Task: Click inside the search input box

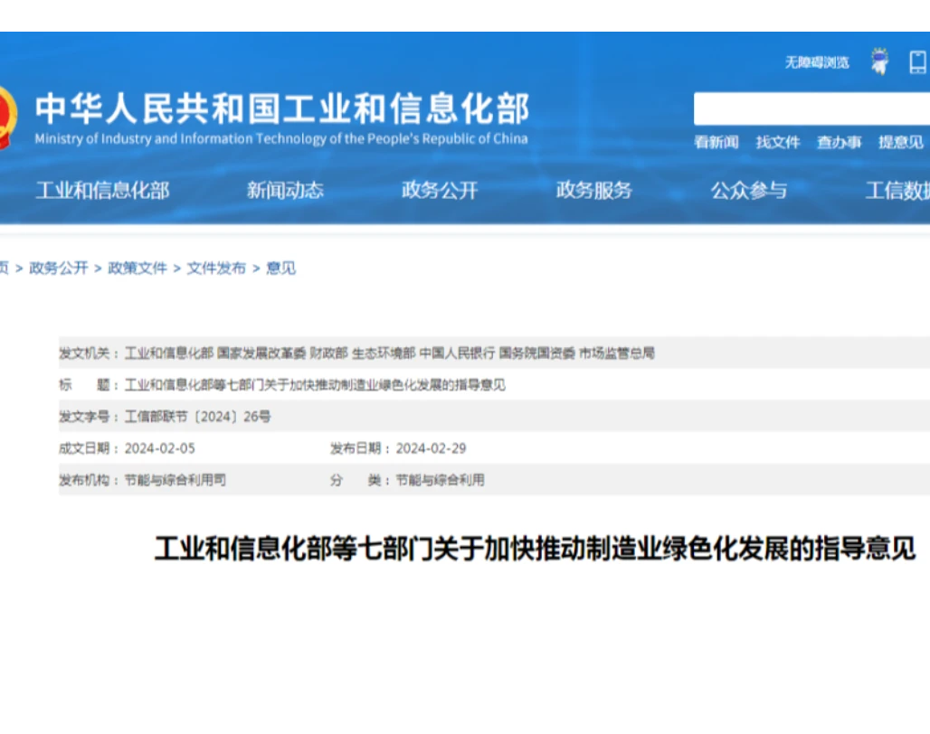Action: point(805,107)
